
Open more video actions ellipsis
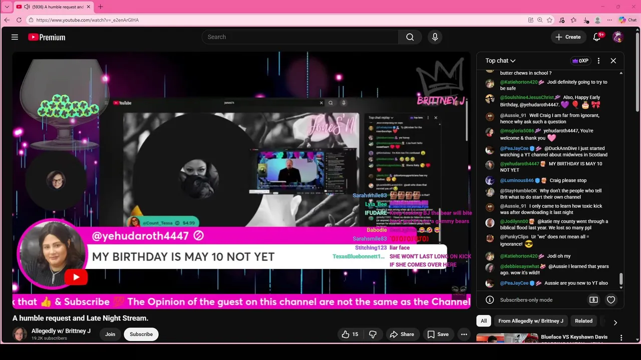pos(464,334)
